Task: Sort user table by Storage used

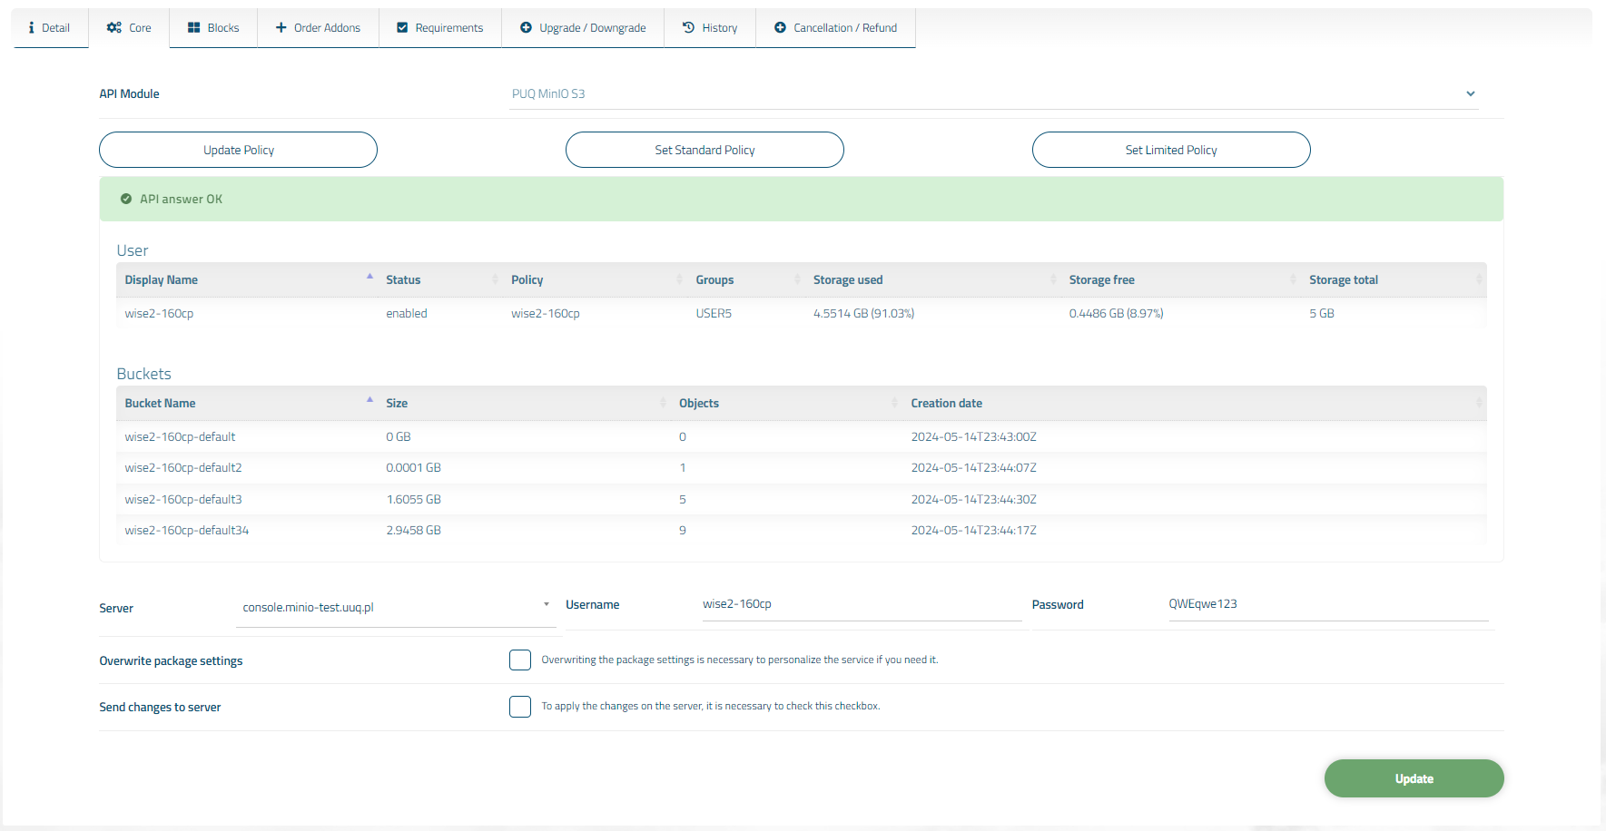Action: [933, 279]
